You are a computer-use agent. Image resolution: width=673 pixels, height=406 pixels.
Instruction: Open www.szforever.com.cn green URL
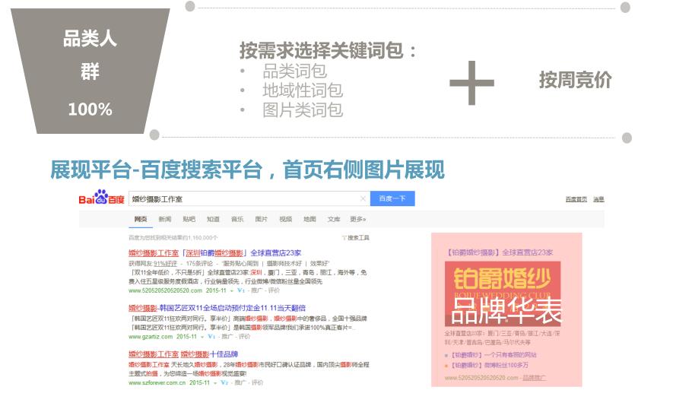tap(157, 383)
